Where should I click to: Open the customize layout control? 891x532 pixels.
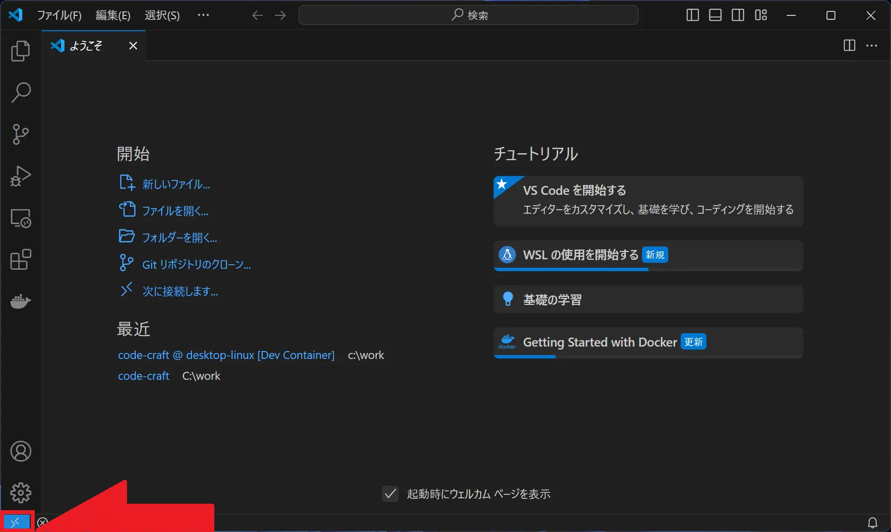coord(761,15)
